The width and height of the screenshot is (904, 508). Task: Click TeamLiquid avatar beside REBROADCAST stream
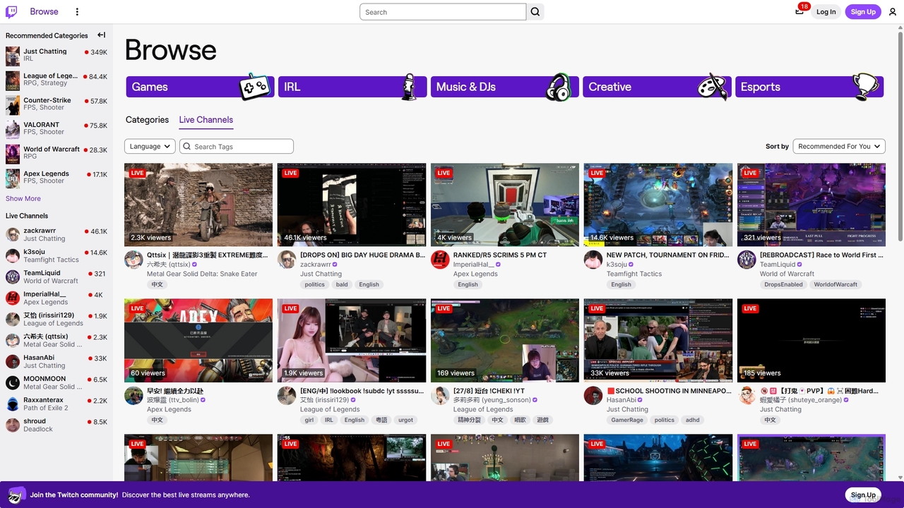pos(747,260)
